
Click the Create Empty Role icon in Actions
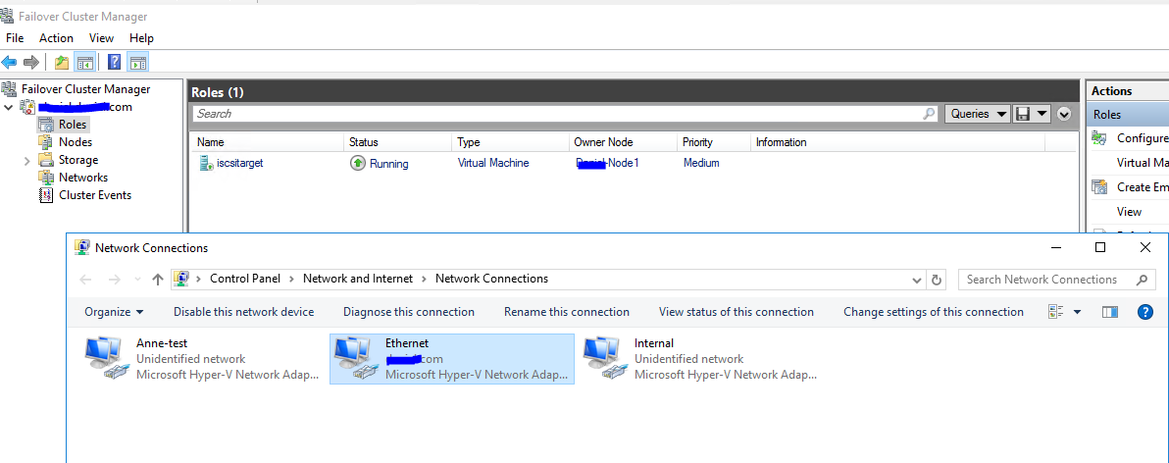pos(1099,187)
